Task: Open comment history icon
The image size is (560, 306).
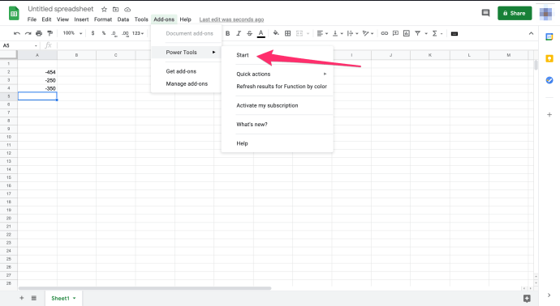Action: pos(485,13)
